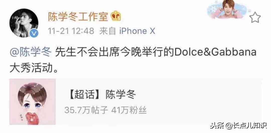Image resolution: width=271 pixels, height=133 pixels.
Task: Favorite the post with the star icon
Action: tap(255, 18)
